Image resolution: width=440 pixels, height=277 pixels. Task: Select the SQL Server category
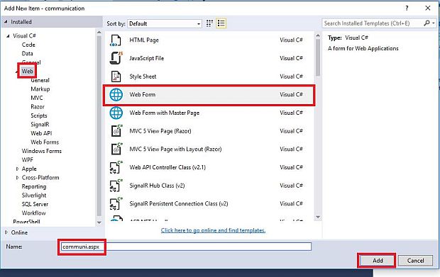coord(35,204)
